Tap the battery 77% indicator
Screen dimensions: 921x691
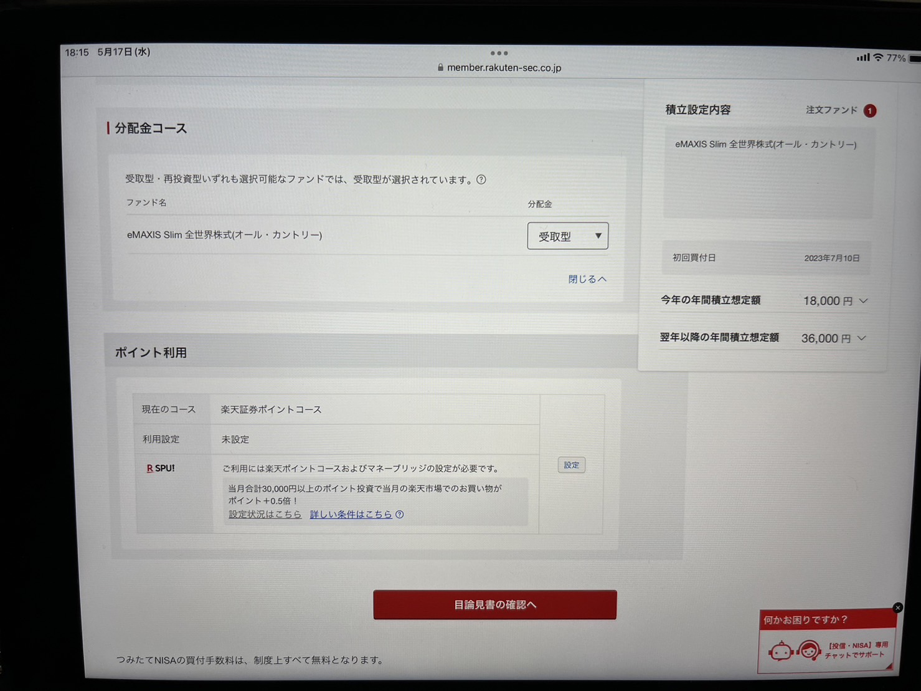point(904,58)
